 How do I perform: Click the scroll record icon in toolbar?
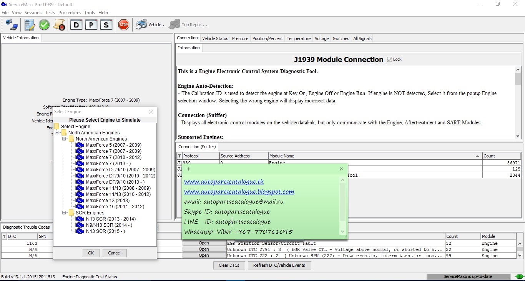tap(59, 25)
